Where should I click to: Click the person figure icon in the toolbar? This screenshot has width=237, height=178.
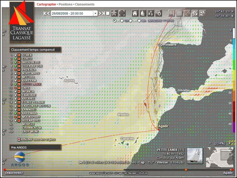114,13
